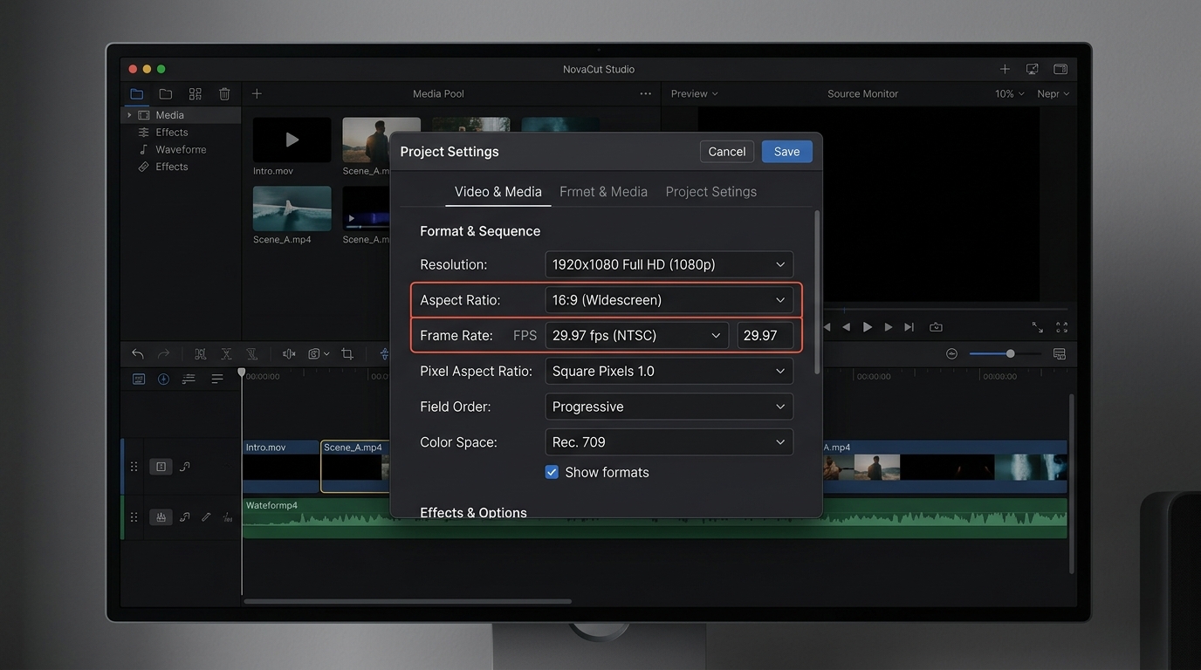Expand the Media tree item arrow
Image resolution: width=1201 pixels, height=670 pixels.
[129, 115]
